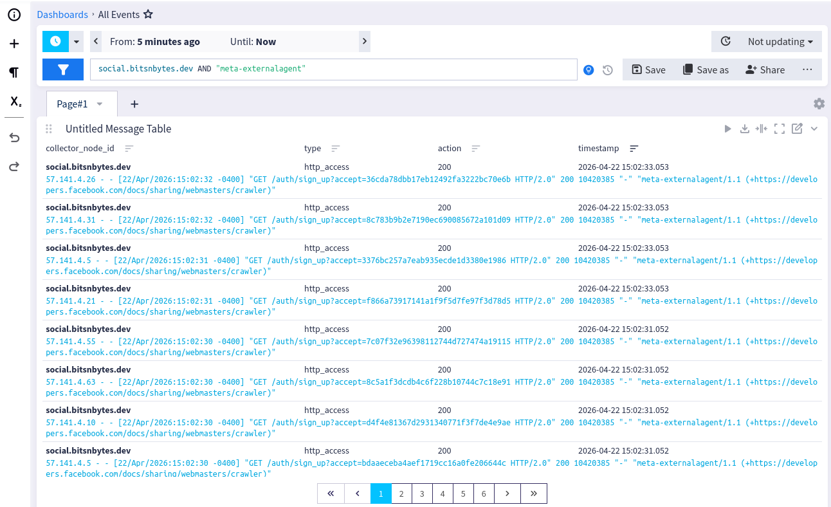
Task: Open the query history icon
Action: (607, 70)
